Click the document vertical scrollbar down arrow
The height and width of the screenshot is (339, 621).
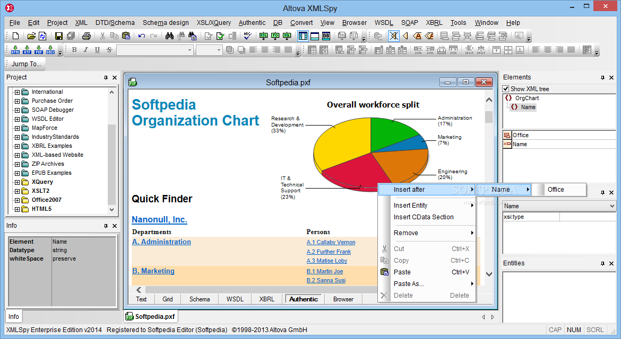click(489, 274)
